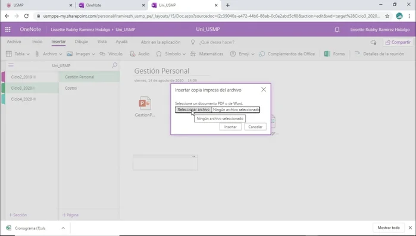
Task: Expand the Archivo dropdown arrow
Action: tap(61, 54)
